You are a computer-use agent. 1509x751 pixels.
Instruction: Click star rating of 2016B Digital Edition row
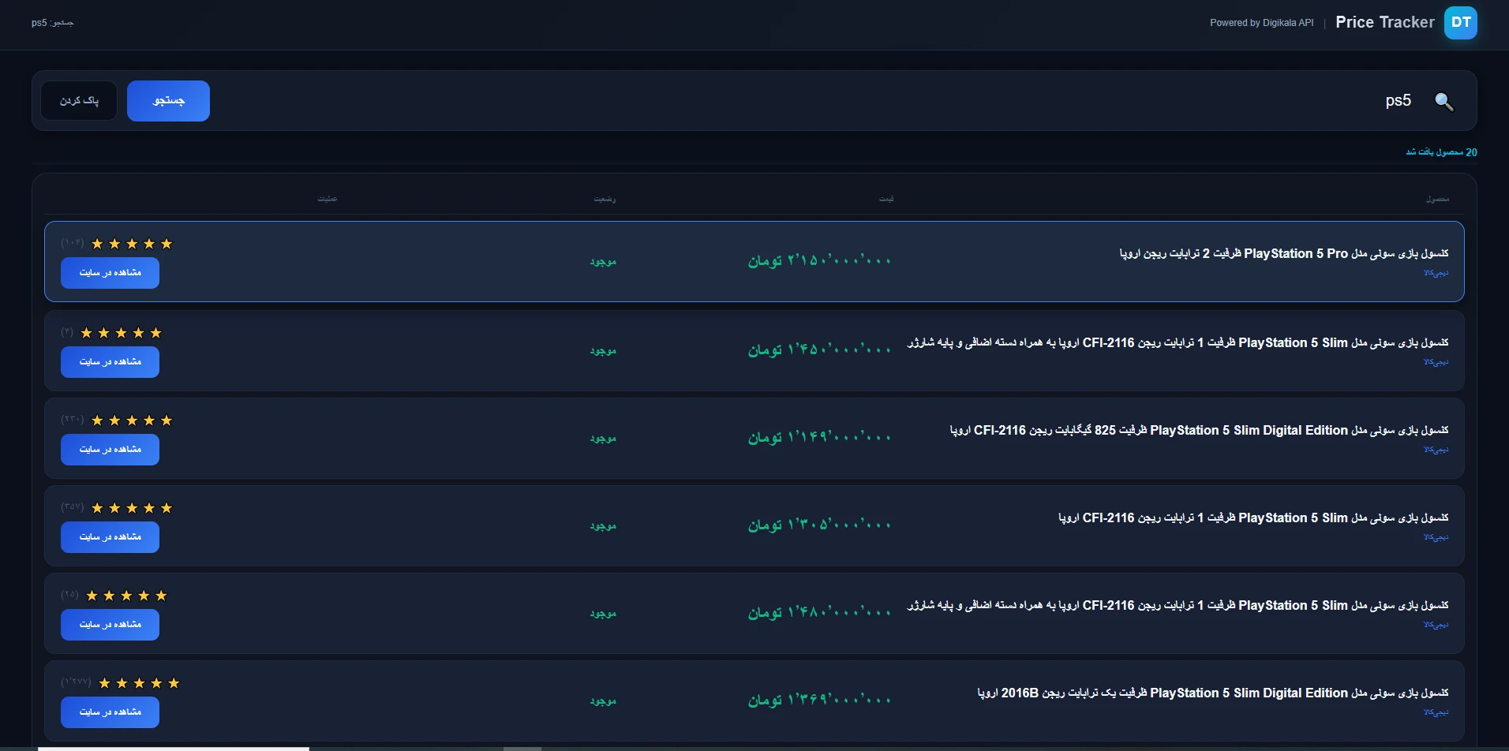tap(139, 683)
